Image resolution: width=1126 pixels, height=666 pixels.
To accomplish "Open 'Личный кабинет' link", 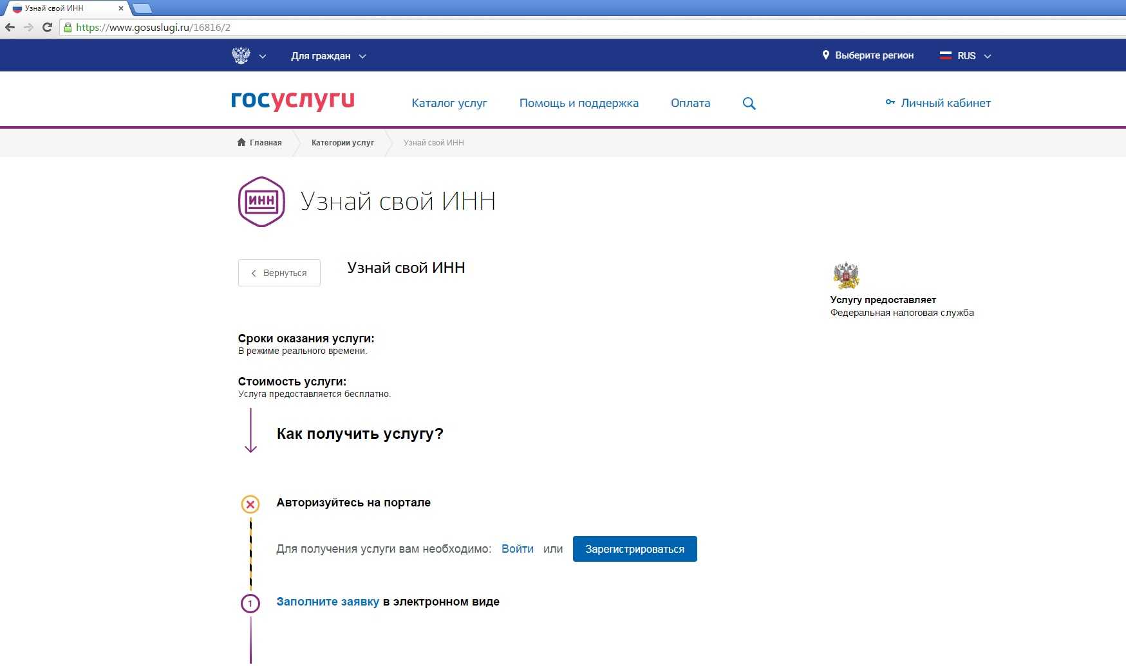I will coord(946,103).
